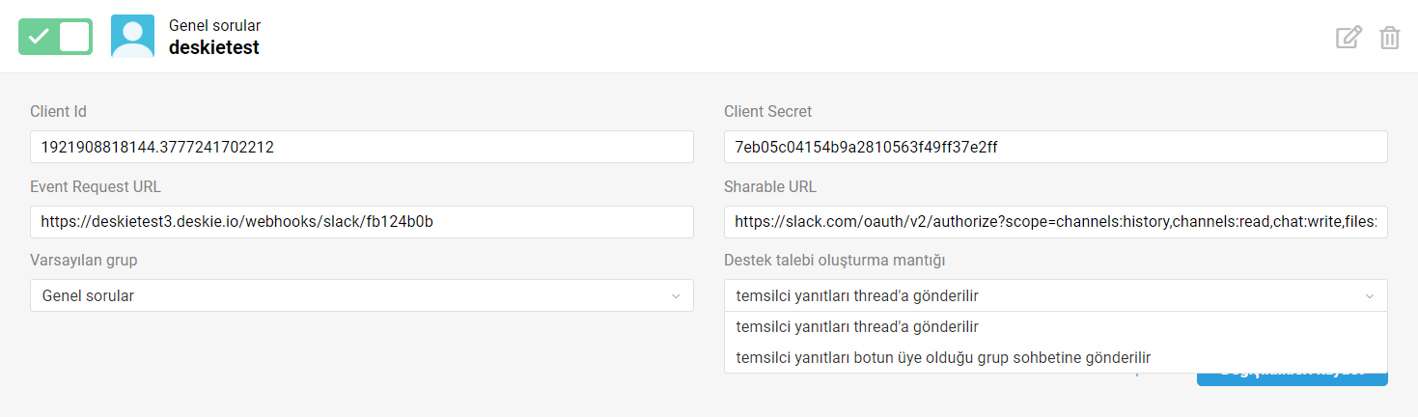Click the chevron of the open ticket-logic dropdown
This screenshot has height=417, width=1418.
point(1370,296)
